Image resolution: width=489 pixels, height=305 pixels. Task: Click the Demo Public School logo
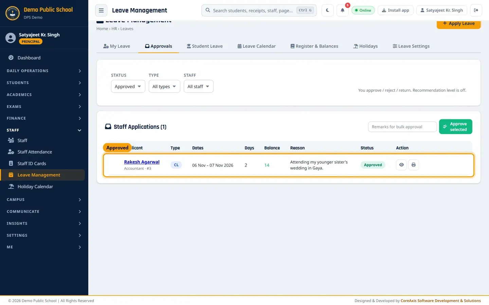[x=13, y=13]
